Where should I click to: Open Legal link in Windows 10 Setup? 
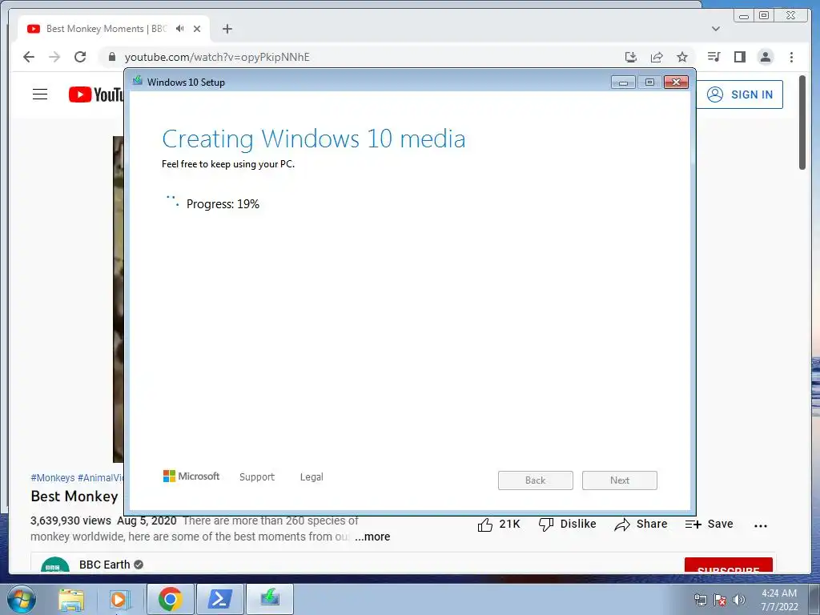312,477
